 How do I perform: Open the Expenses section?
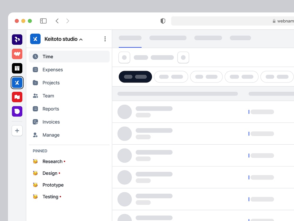pos(69,70)
